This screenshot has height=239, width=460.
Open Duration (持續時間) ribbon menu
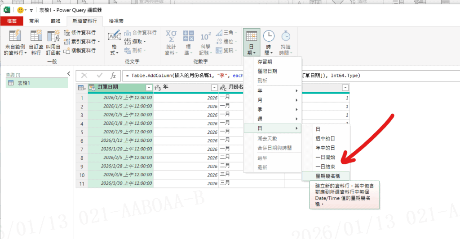click(285, 43)
